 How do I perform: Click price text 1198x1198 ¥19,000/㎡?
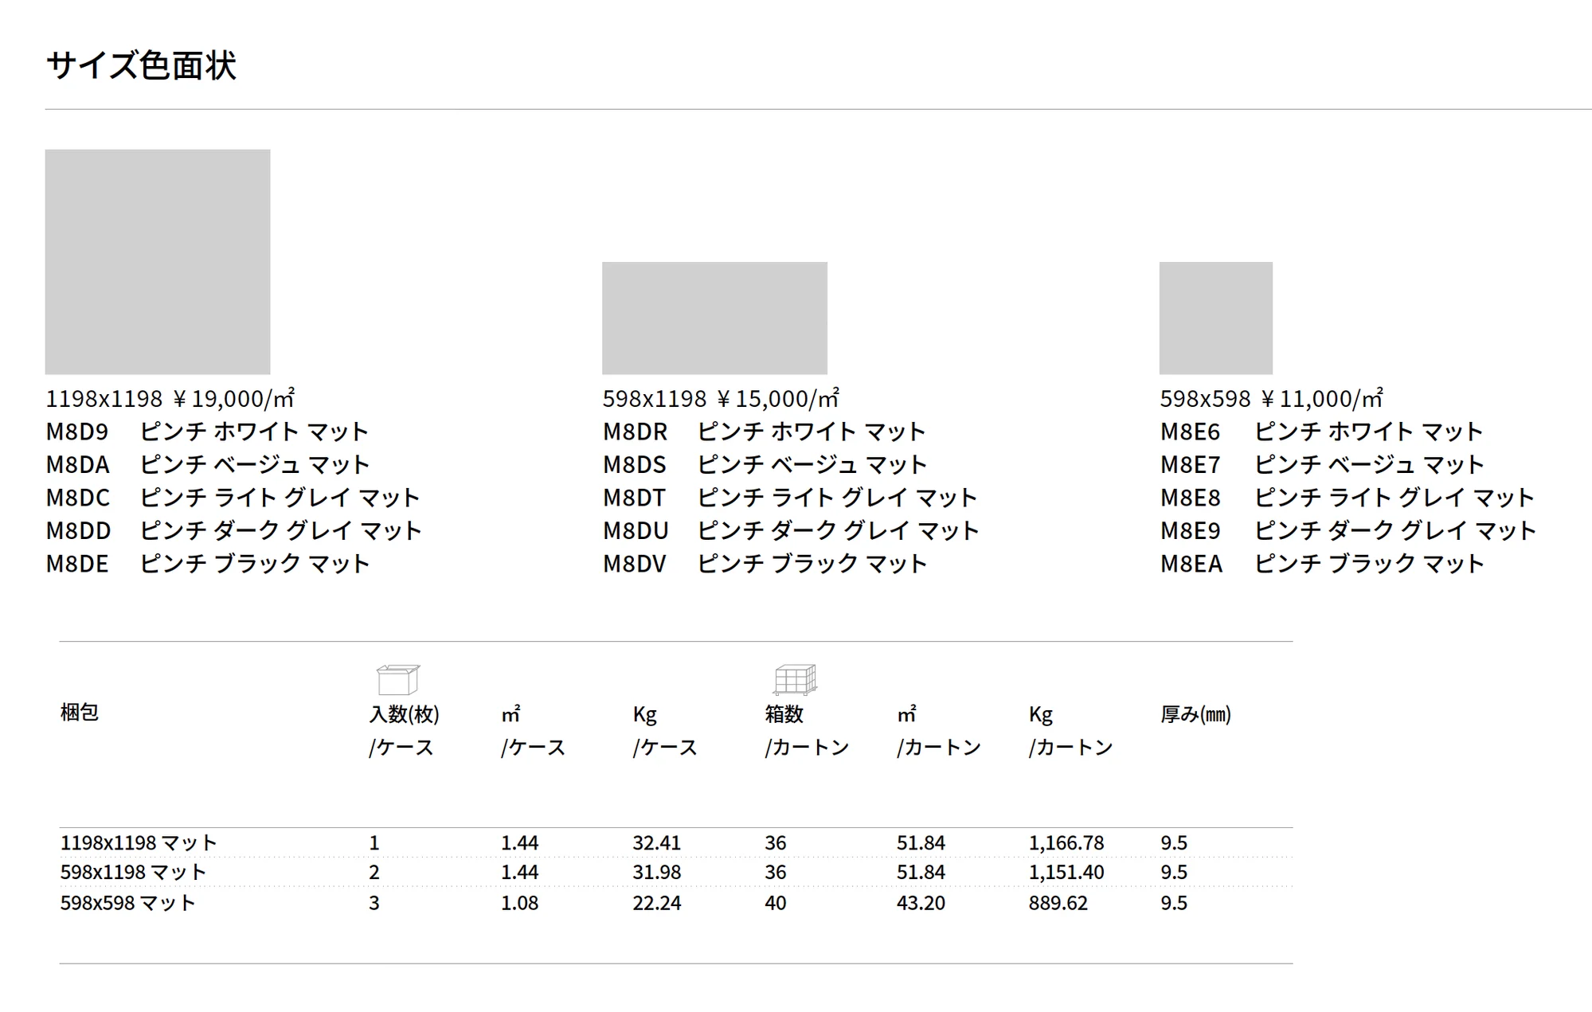click(170, 398)
